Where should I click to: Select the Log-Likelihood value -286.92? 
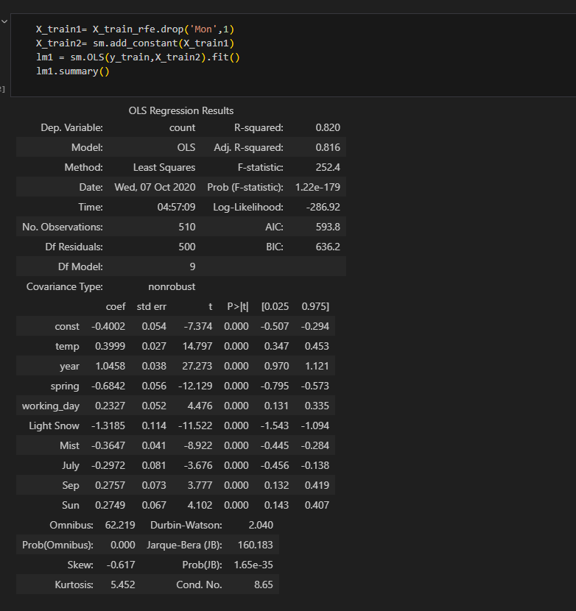click(323, 207)
